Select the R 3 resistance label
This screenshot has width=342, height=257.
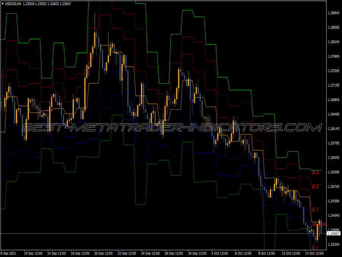tap(315, 173)
